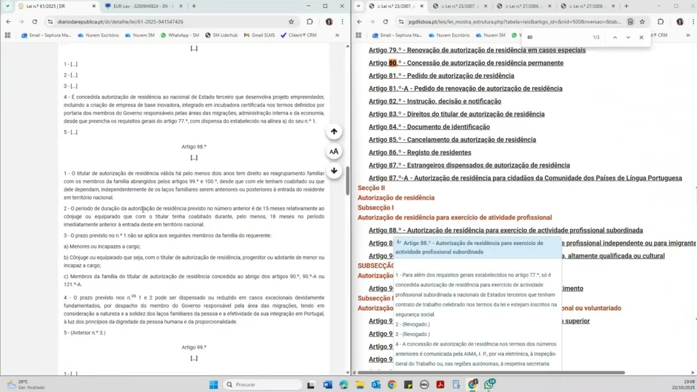Image resolution: width=697 pixels, height=392 pixels.
Task: Switch to the 'Lei n.º 37/2006' tab
Action: 524,6
